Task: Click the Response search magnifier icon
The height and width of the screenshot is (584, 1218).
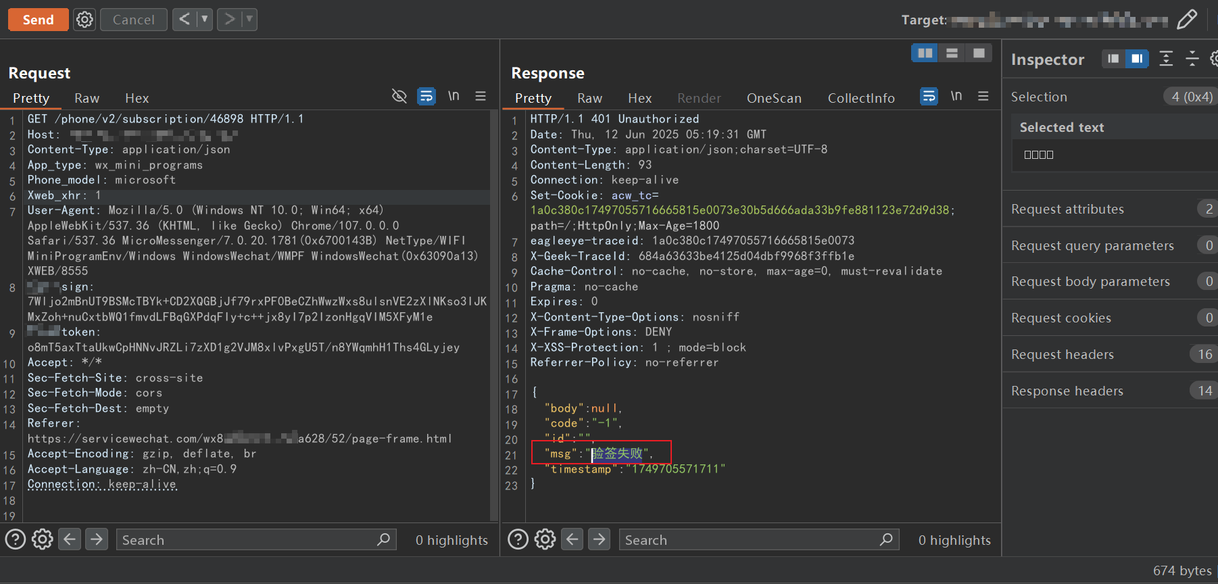Action: [886, 539]
